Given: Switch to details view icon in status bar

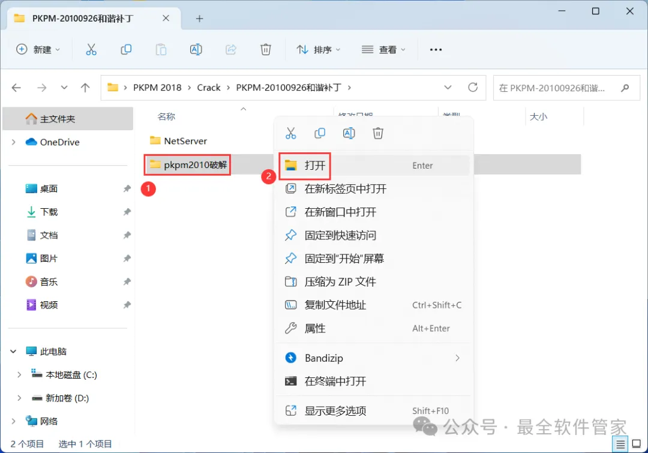Looking at the screenshot, I should click(620, 445).
